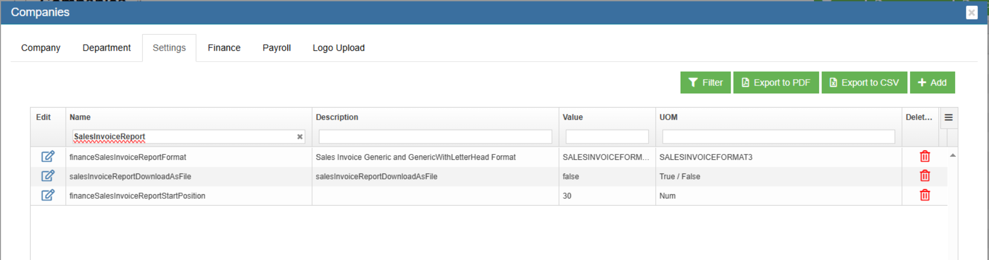
Task: Export settings to PDF
Action: [775, 83]
